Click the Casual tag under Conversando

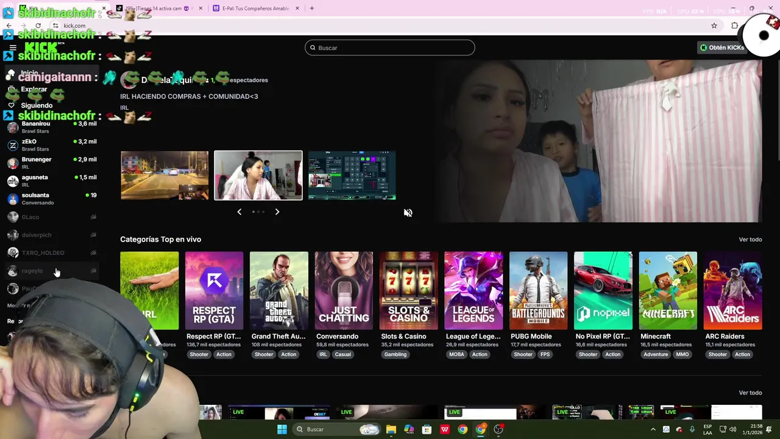pyautogui.click(x=342, y=354)
